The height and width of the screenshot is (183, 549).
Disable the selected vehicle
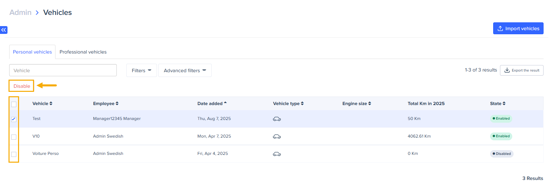click(22, 86)
